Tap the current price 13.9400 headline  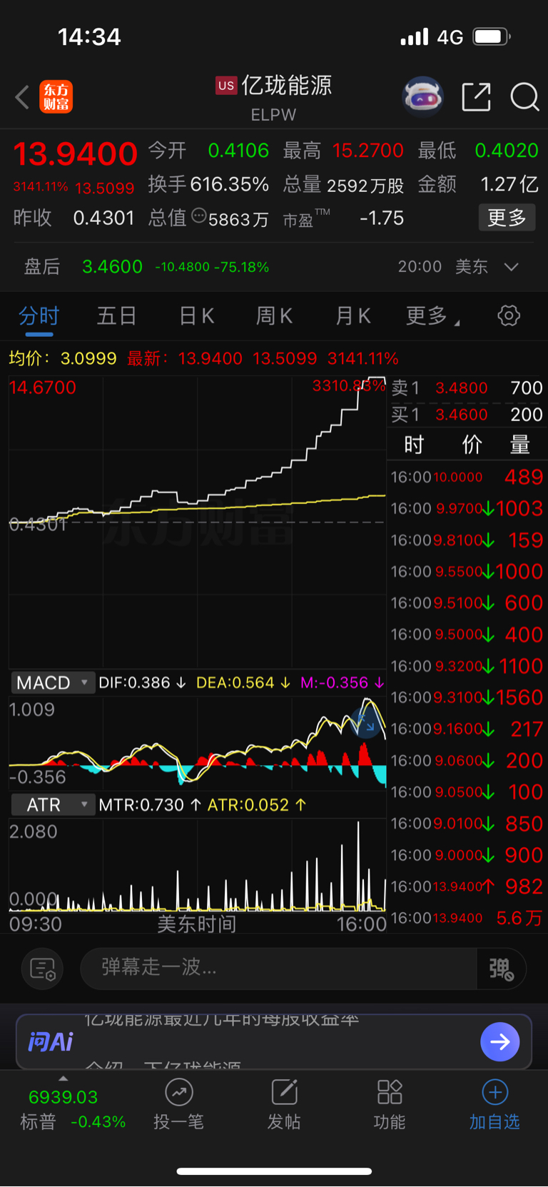coord(75,153)
